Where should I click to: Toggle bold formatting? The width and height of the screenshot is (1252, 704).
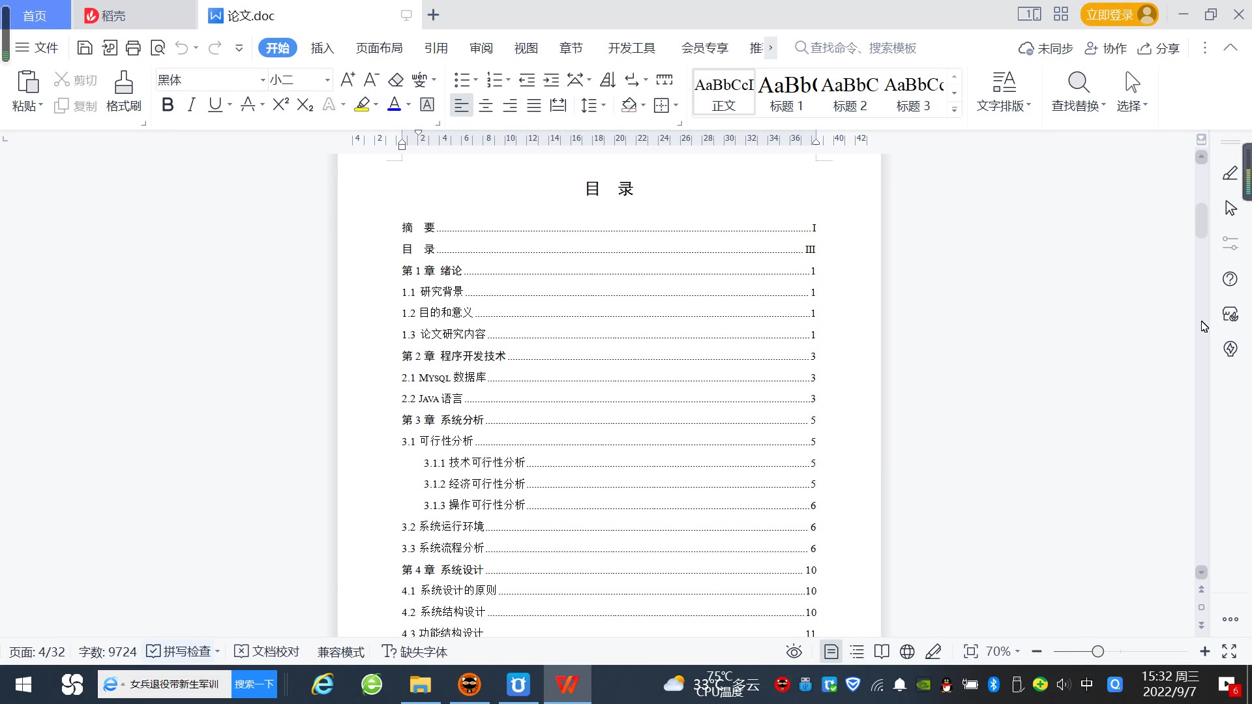click(168, 105)
